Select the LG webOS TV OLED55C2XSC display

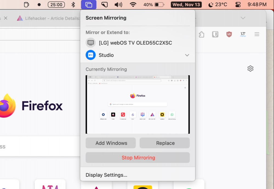(x=138, y=43)
